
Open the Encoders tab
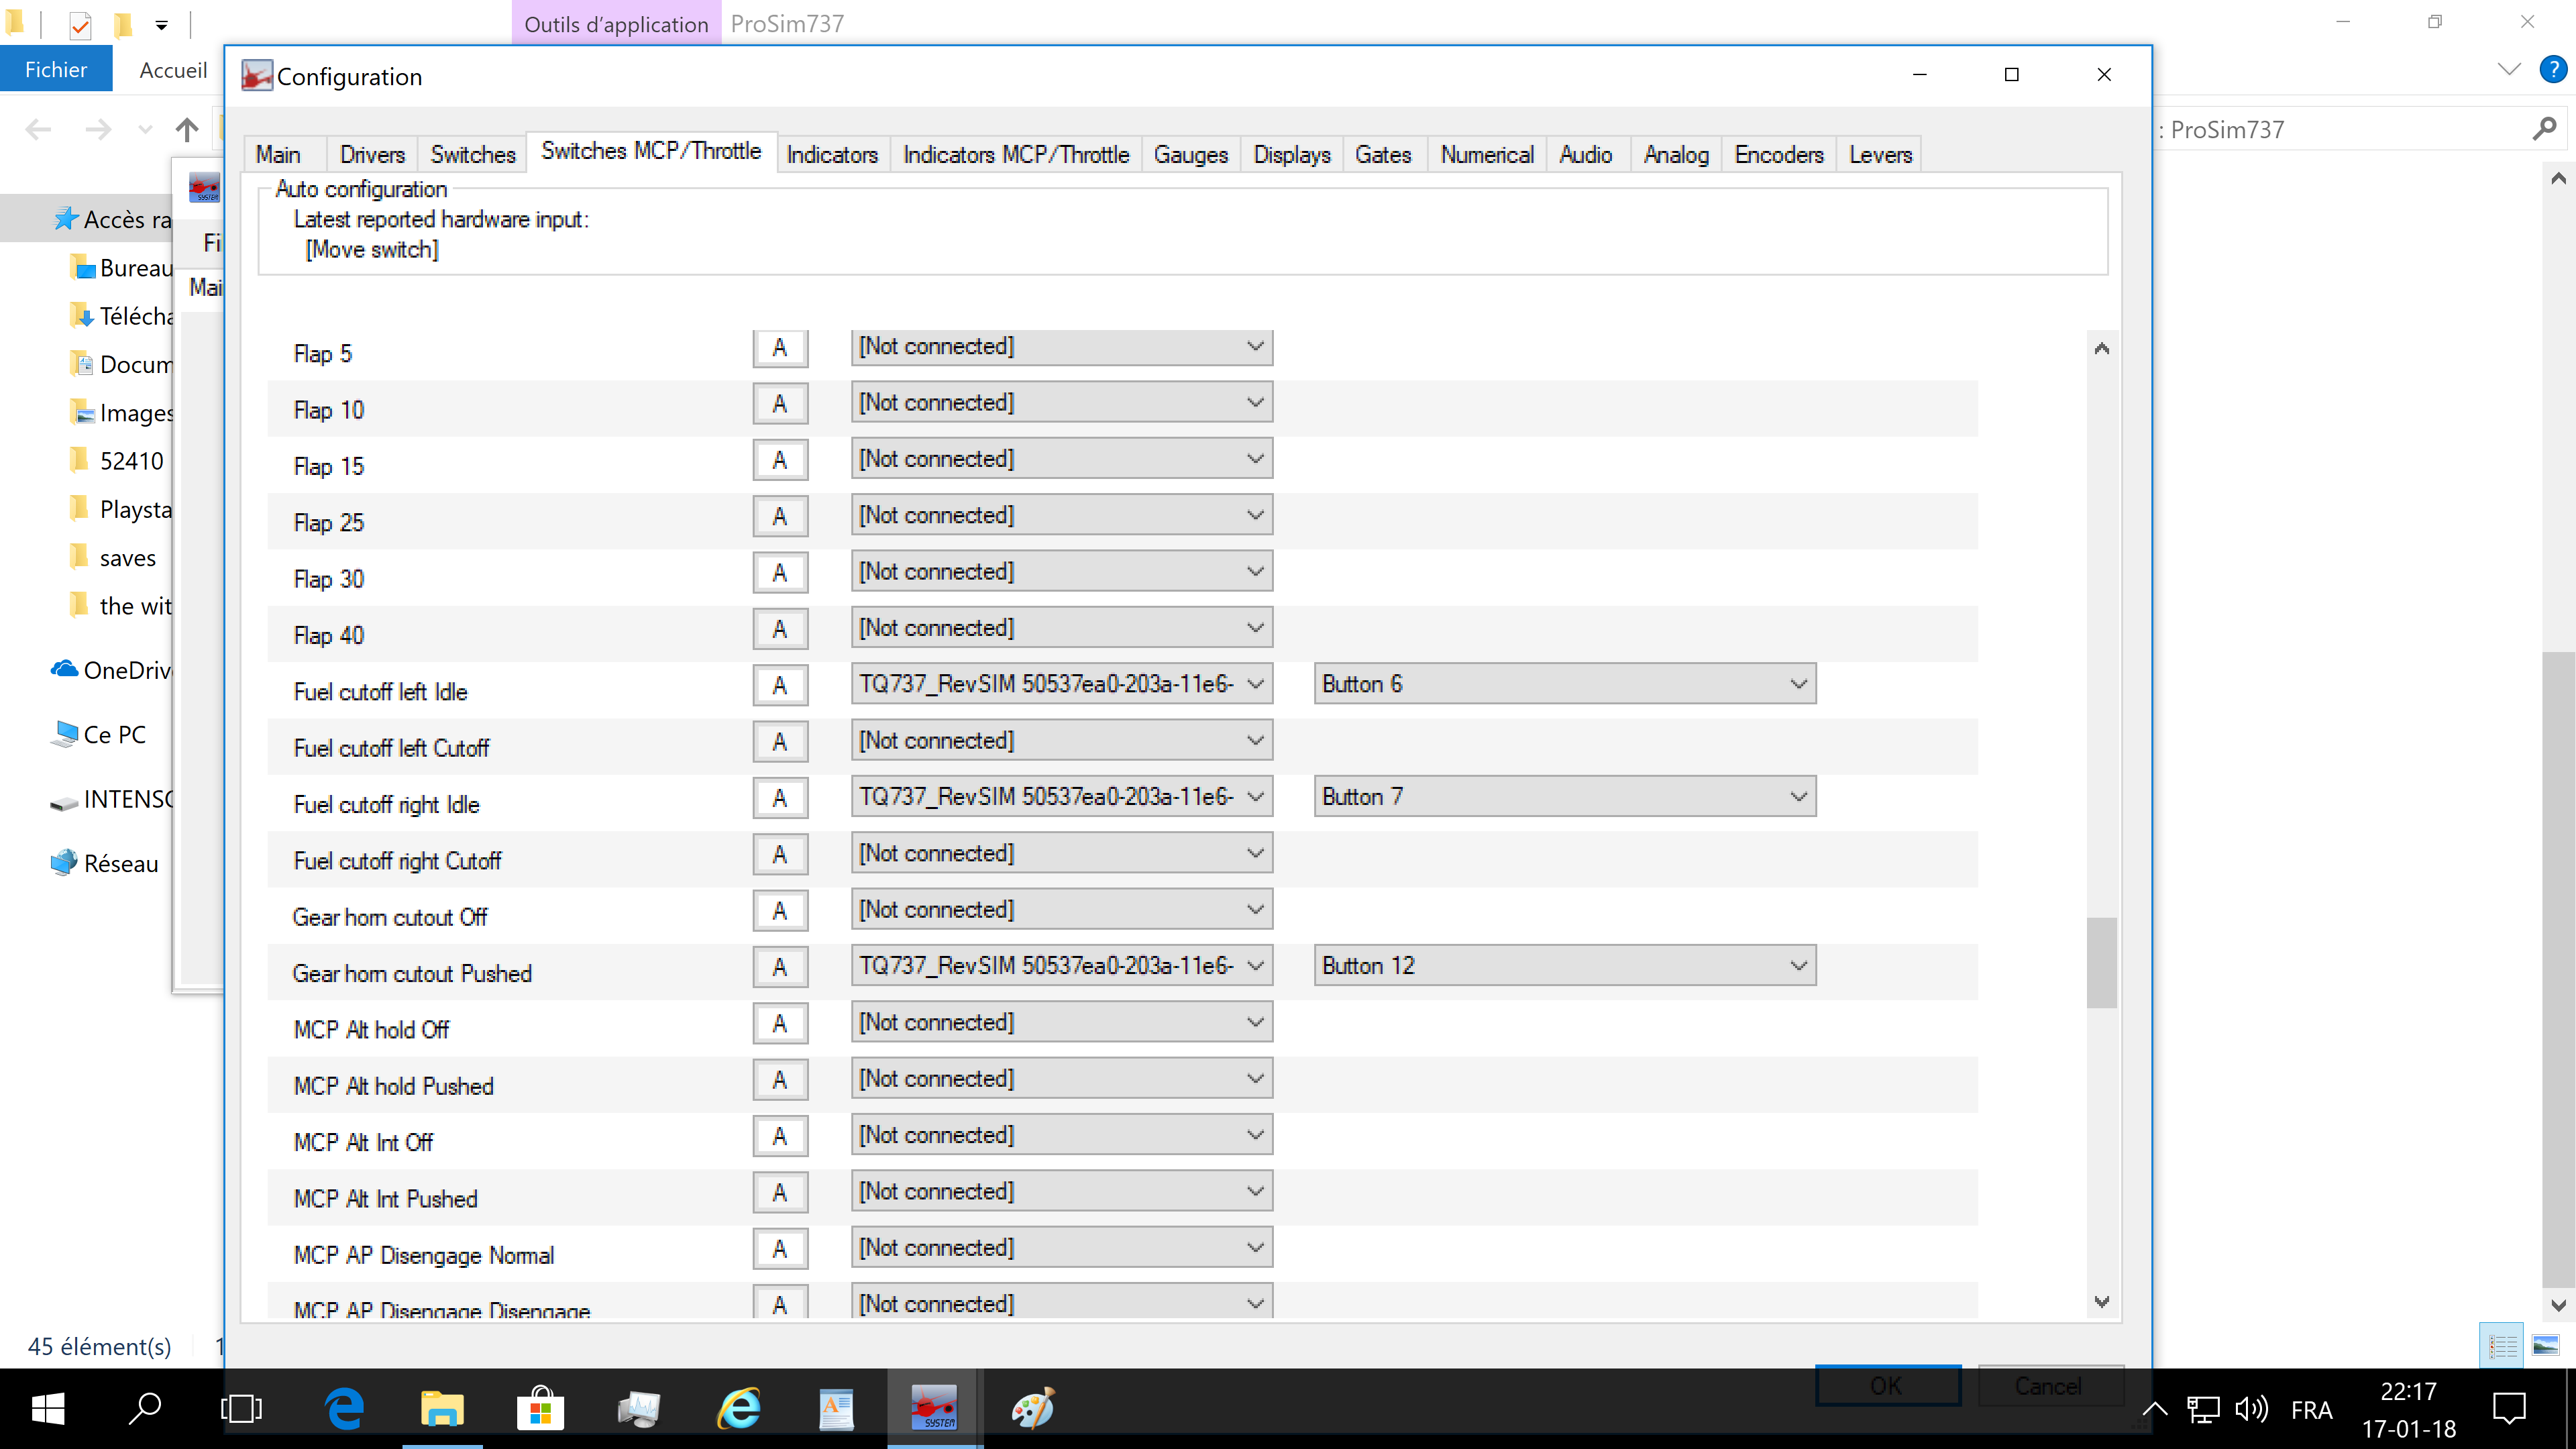pos(1778,155)
